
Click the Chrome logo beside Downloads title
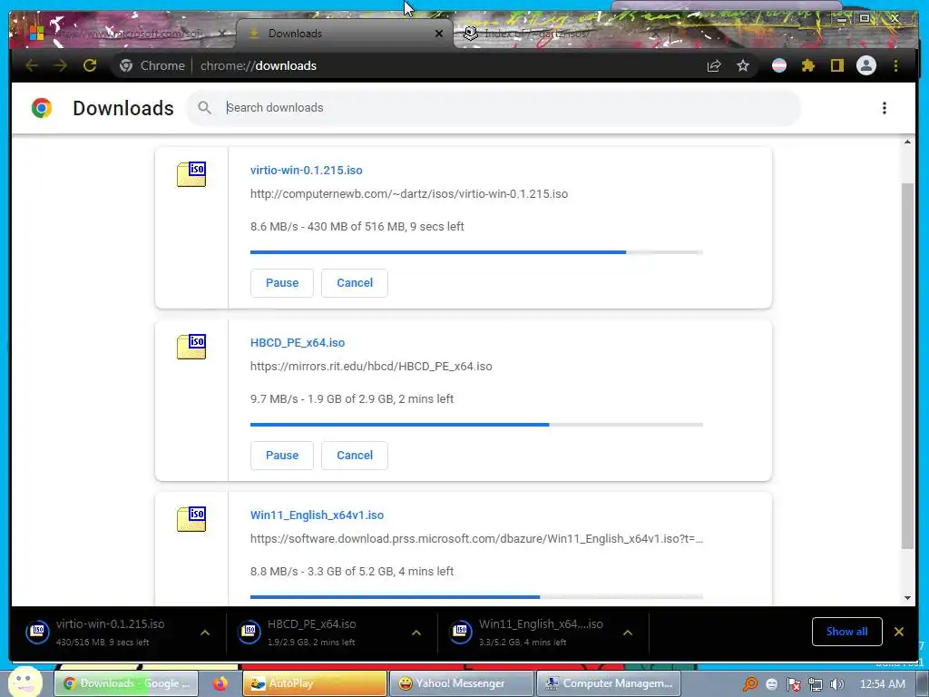(x=42, y=108)
